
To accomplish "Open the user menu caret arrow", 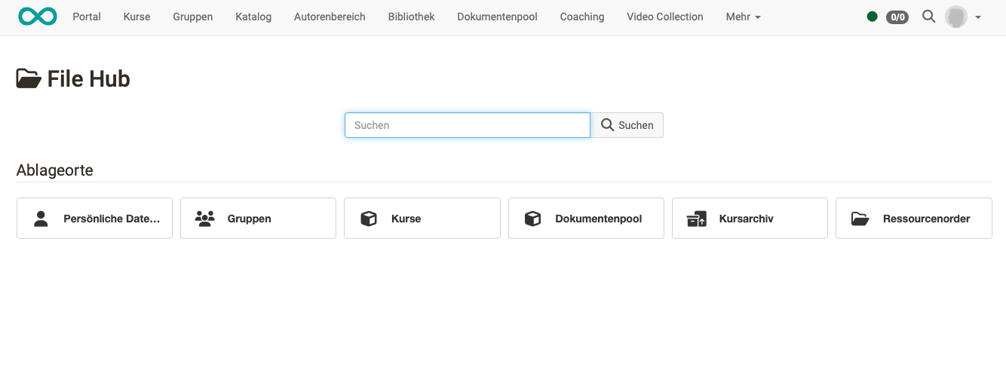I will click(x=978, y=17).
